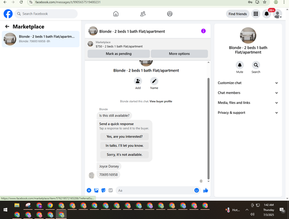Search in conversation using magnifier icon
The width and height of the screenshot is (289, 219).
coord(256,65)
